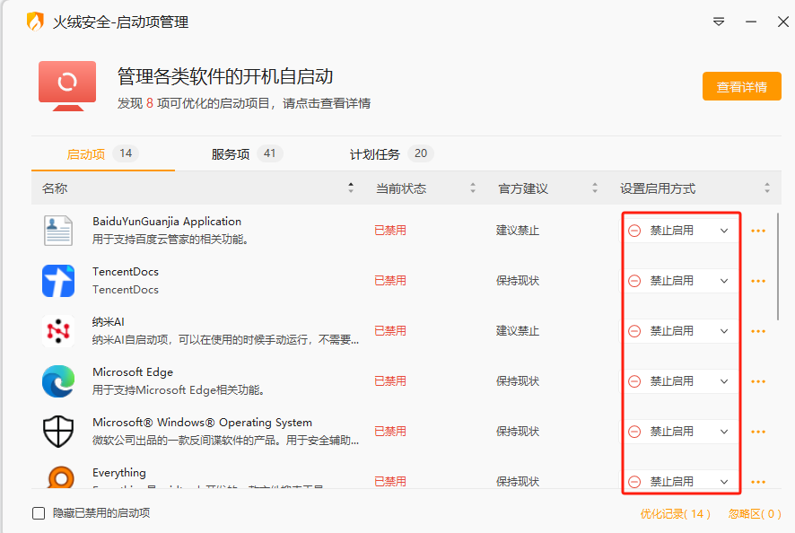Click the TencentDocs app icon
The width and height of the screenshot is (795, 533).
pyautogui.click(x=58, y=281)
